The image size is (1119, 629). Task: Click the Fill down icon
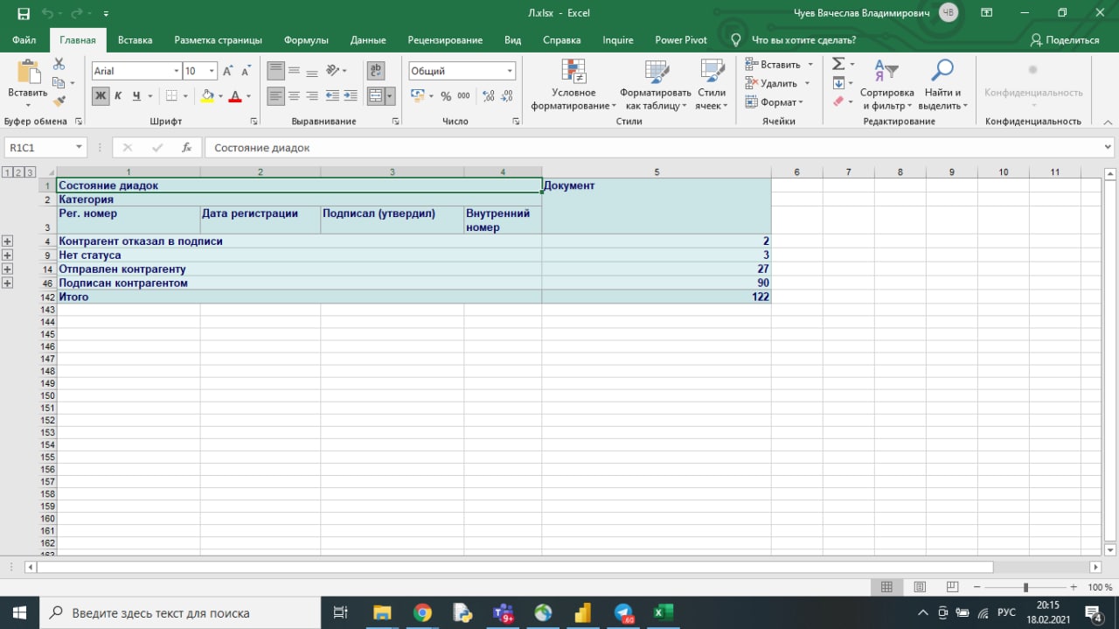click(838, 83)
